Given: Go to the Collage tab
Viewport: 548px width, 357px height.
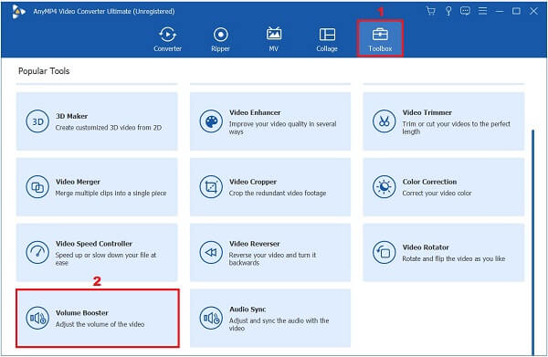Looking at the screenshot, I should (327, 39).
